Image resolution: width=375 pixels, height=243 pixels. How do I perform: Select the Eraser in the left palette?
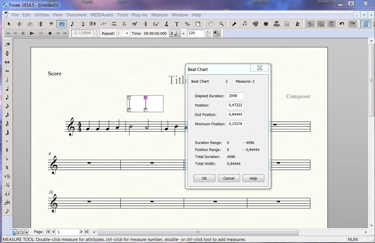(x=7, y=44)
